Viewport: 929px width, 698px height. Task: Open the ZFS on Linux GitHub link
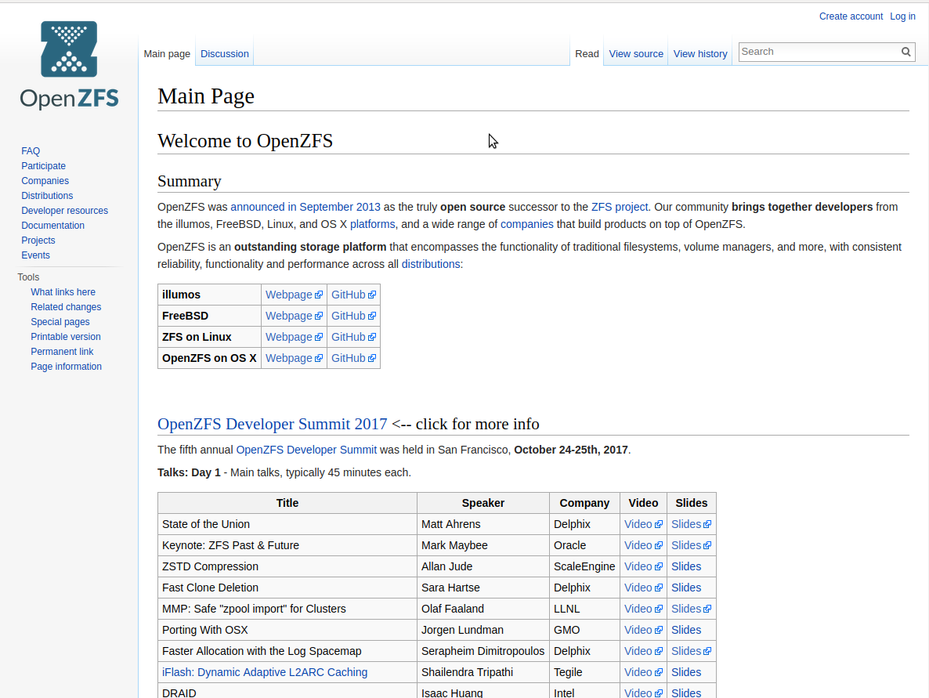pos(353,337)
